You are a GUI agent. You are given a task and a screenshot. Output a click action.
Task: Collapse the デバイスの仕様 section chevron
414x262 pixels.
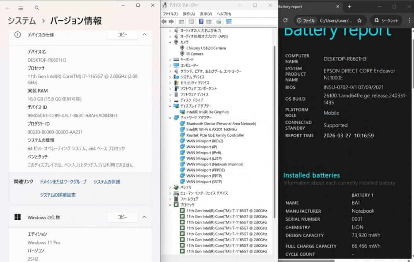point(144,35)
